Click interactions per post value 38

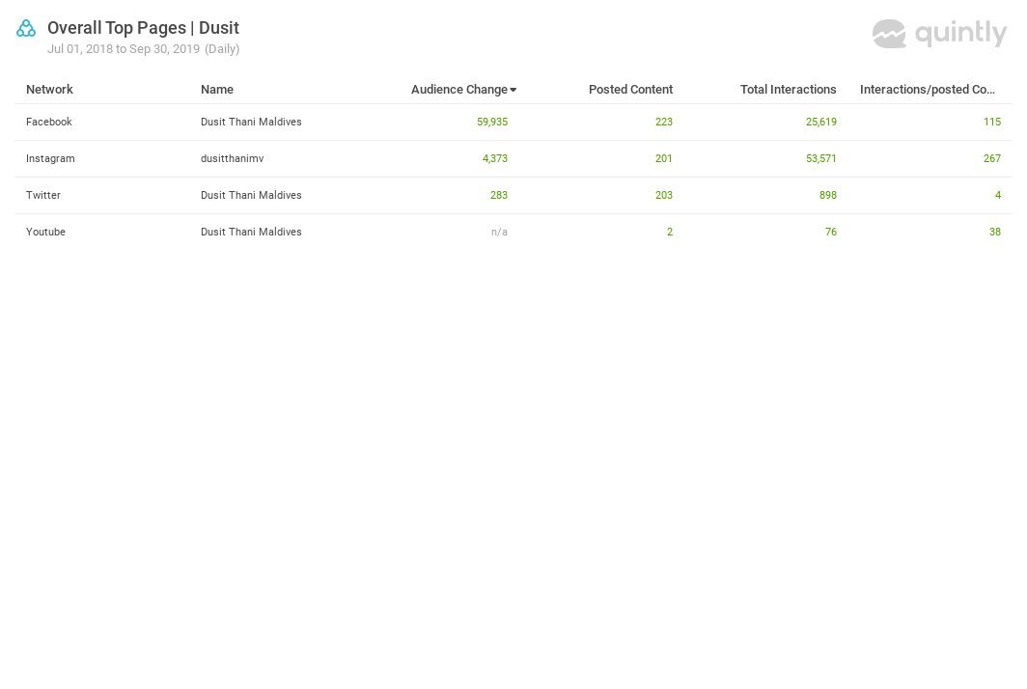[994, 232]
